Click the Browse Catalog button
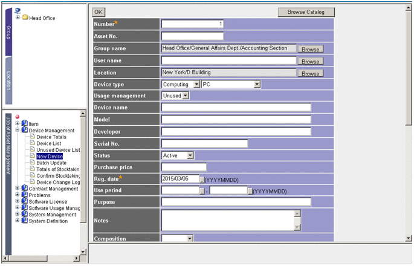Image resolution: width=414 pixels, height=266 pixels. [x=306, y=12]
